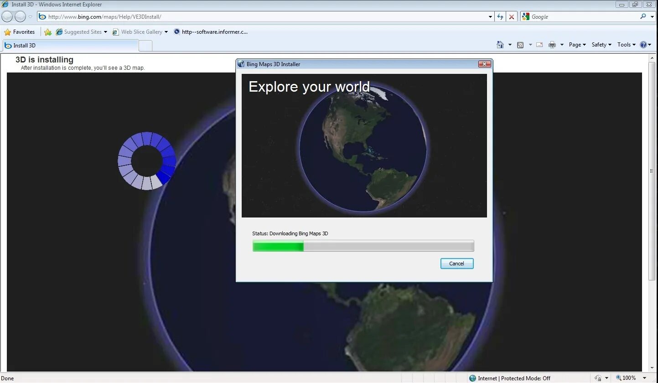Minimize the Internet Explorer window
This screenshot has height=383, width=658.
(622, 5)
